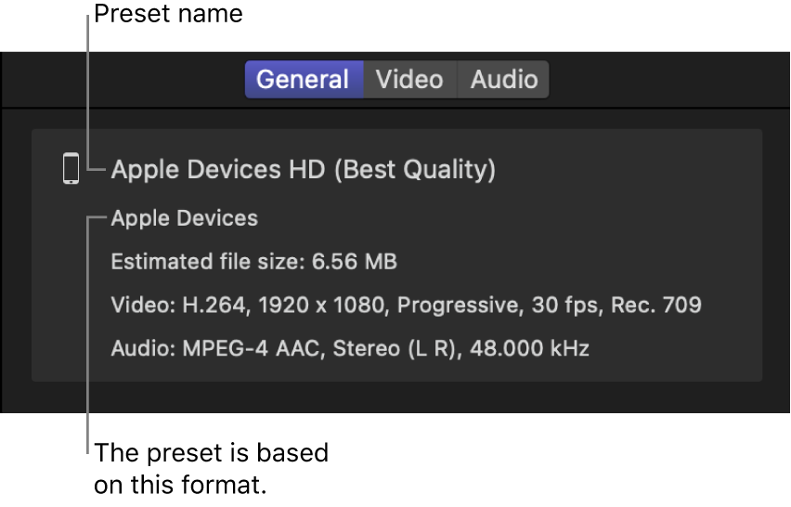Click the Apple Devices HD (Best Quality) title
791x507 pixels.
click(304, 170)
